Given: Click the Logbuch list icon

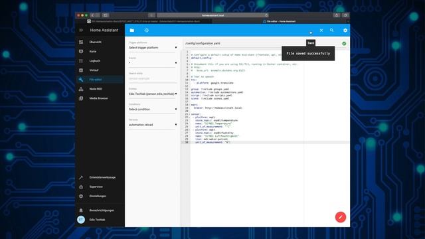Looking at the screenshot, I should (x=81, y=61).
